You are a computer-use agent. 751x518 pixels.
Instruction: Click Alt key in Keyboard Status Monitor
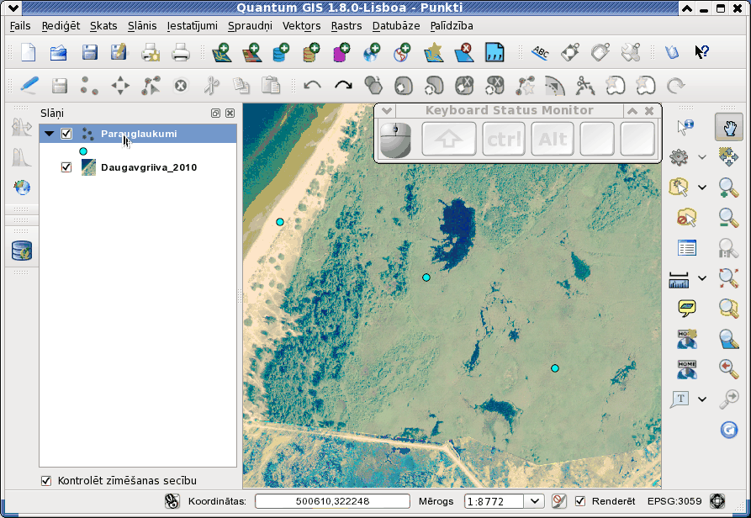pyautogui.click(x=553, y=139)
